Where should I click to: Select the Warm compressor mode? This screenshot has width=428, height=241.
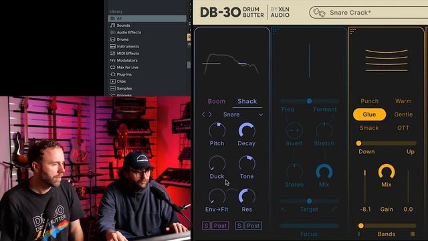pyautogui.click(x=403, y=101)
